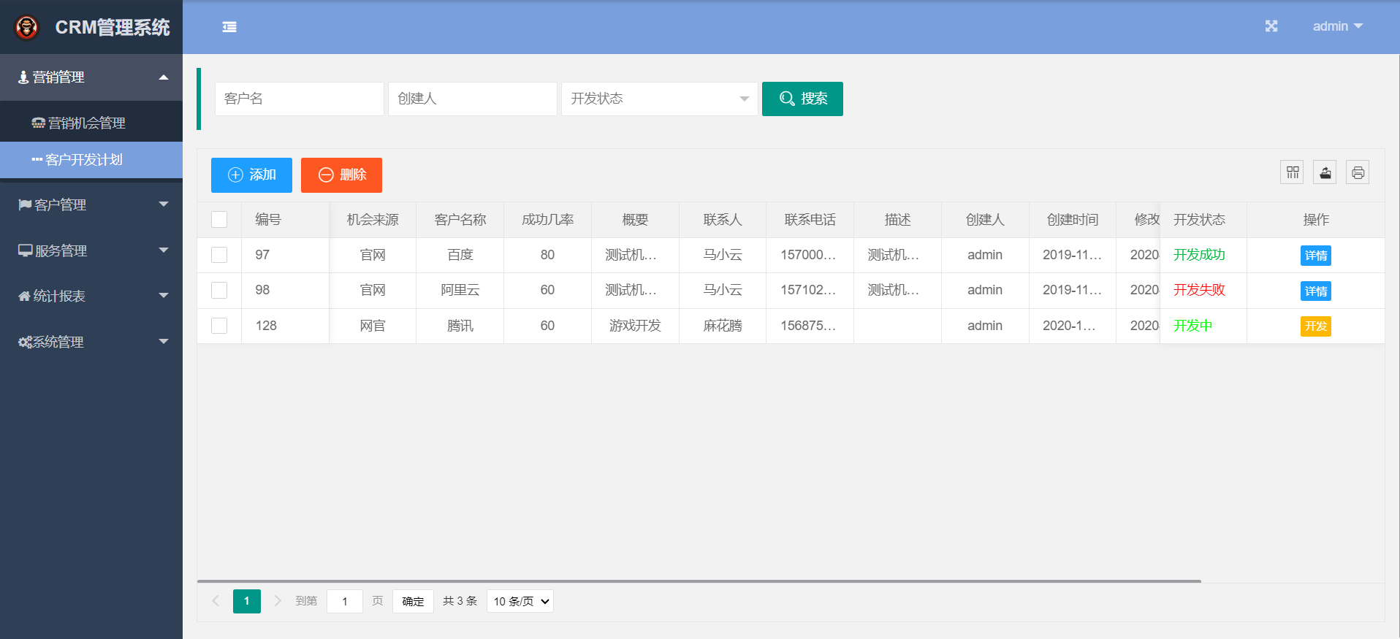Click the 删除 button
Image resolution: width=1400 pixels, height=639 pixels.
pos(341,175)
